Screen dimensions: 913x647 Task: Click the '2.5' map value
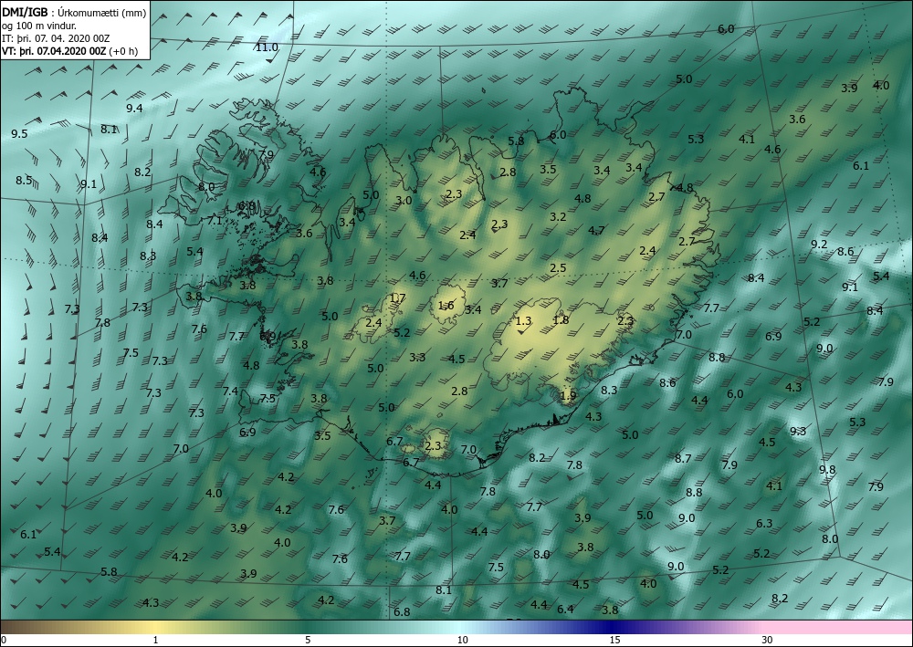tap(558, 267)
